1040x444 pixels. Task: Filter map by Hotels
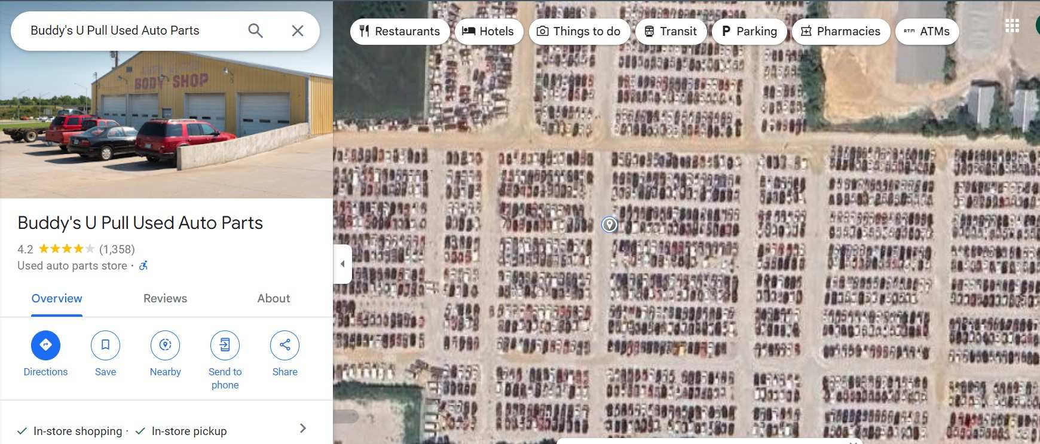click(489, 31)
